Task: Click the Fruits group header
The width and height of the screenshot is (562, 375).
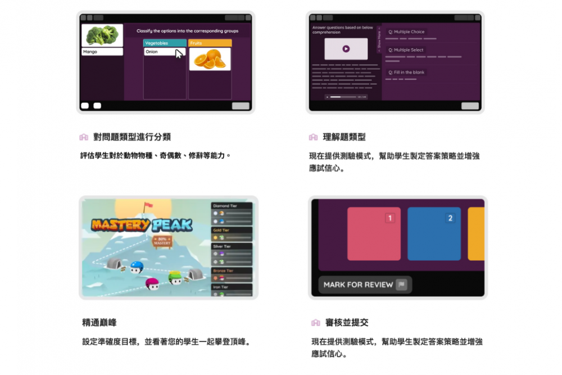Action: tap(210, 43)
